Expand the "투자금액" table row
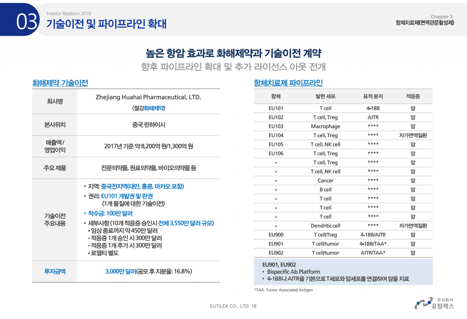Image resolution: width=467 pixels, height=319 pixels. [x=54, y=271]
